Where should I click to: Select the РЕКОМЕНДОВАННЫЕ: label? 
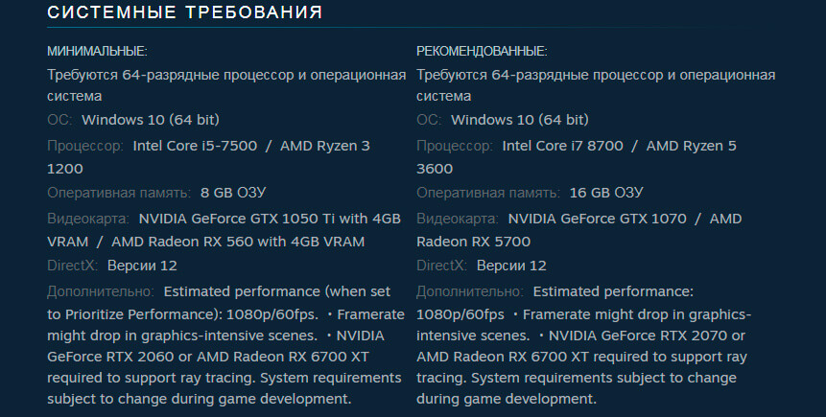pos(482,51)
